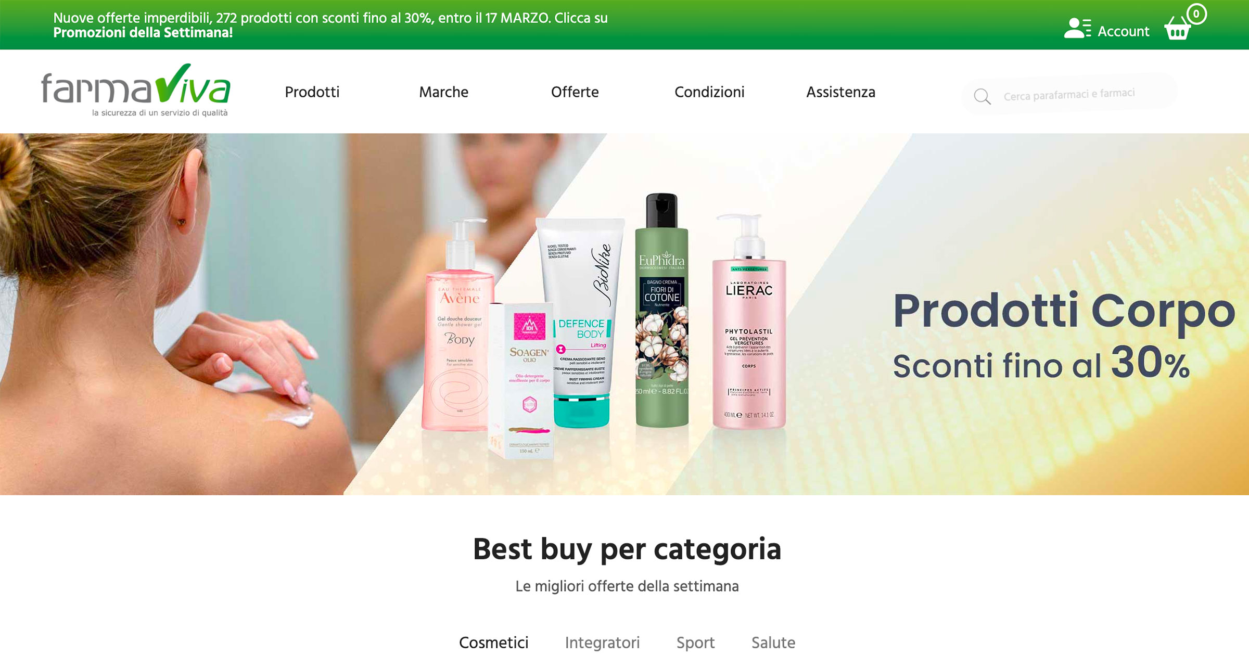Click the Account link
This screenshot has height=655, width=1249.
(x=1124, y=31)
